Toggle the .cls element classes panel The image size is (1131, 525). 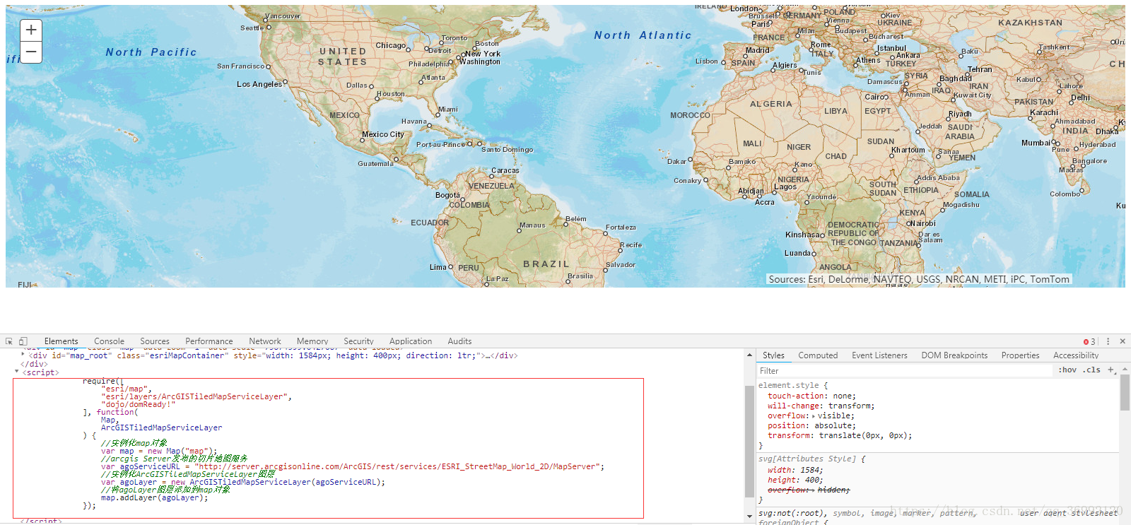point(1093,370)
